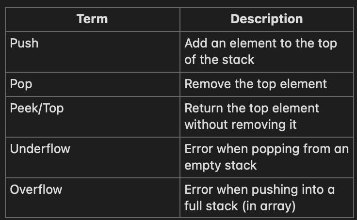This screenshot has width=357, height=220.
Task: Select the Peek/Top term cell
Action: (93, 117)
